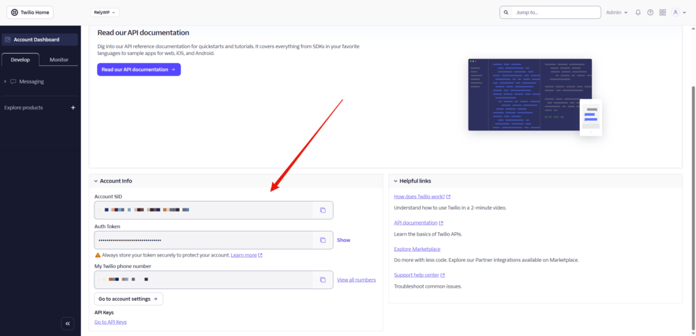Copy the Account SID value
This screenshot has height=336, width=696.
click(323, 210)
